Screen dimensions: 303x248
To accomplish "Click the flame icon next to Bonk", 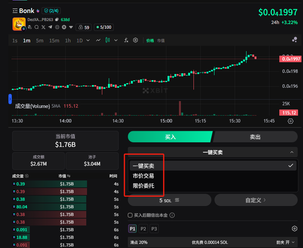I will coord(38,11).
